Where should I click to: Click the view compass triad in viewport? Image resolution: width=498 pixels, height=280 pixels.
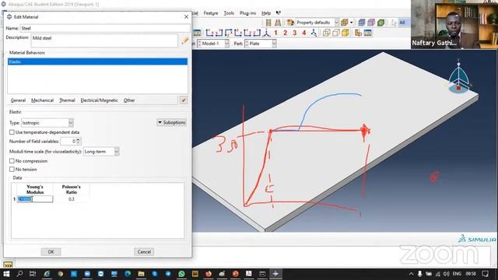pyautogui.click(x=459, y=76)
